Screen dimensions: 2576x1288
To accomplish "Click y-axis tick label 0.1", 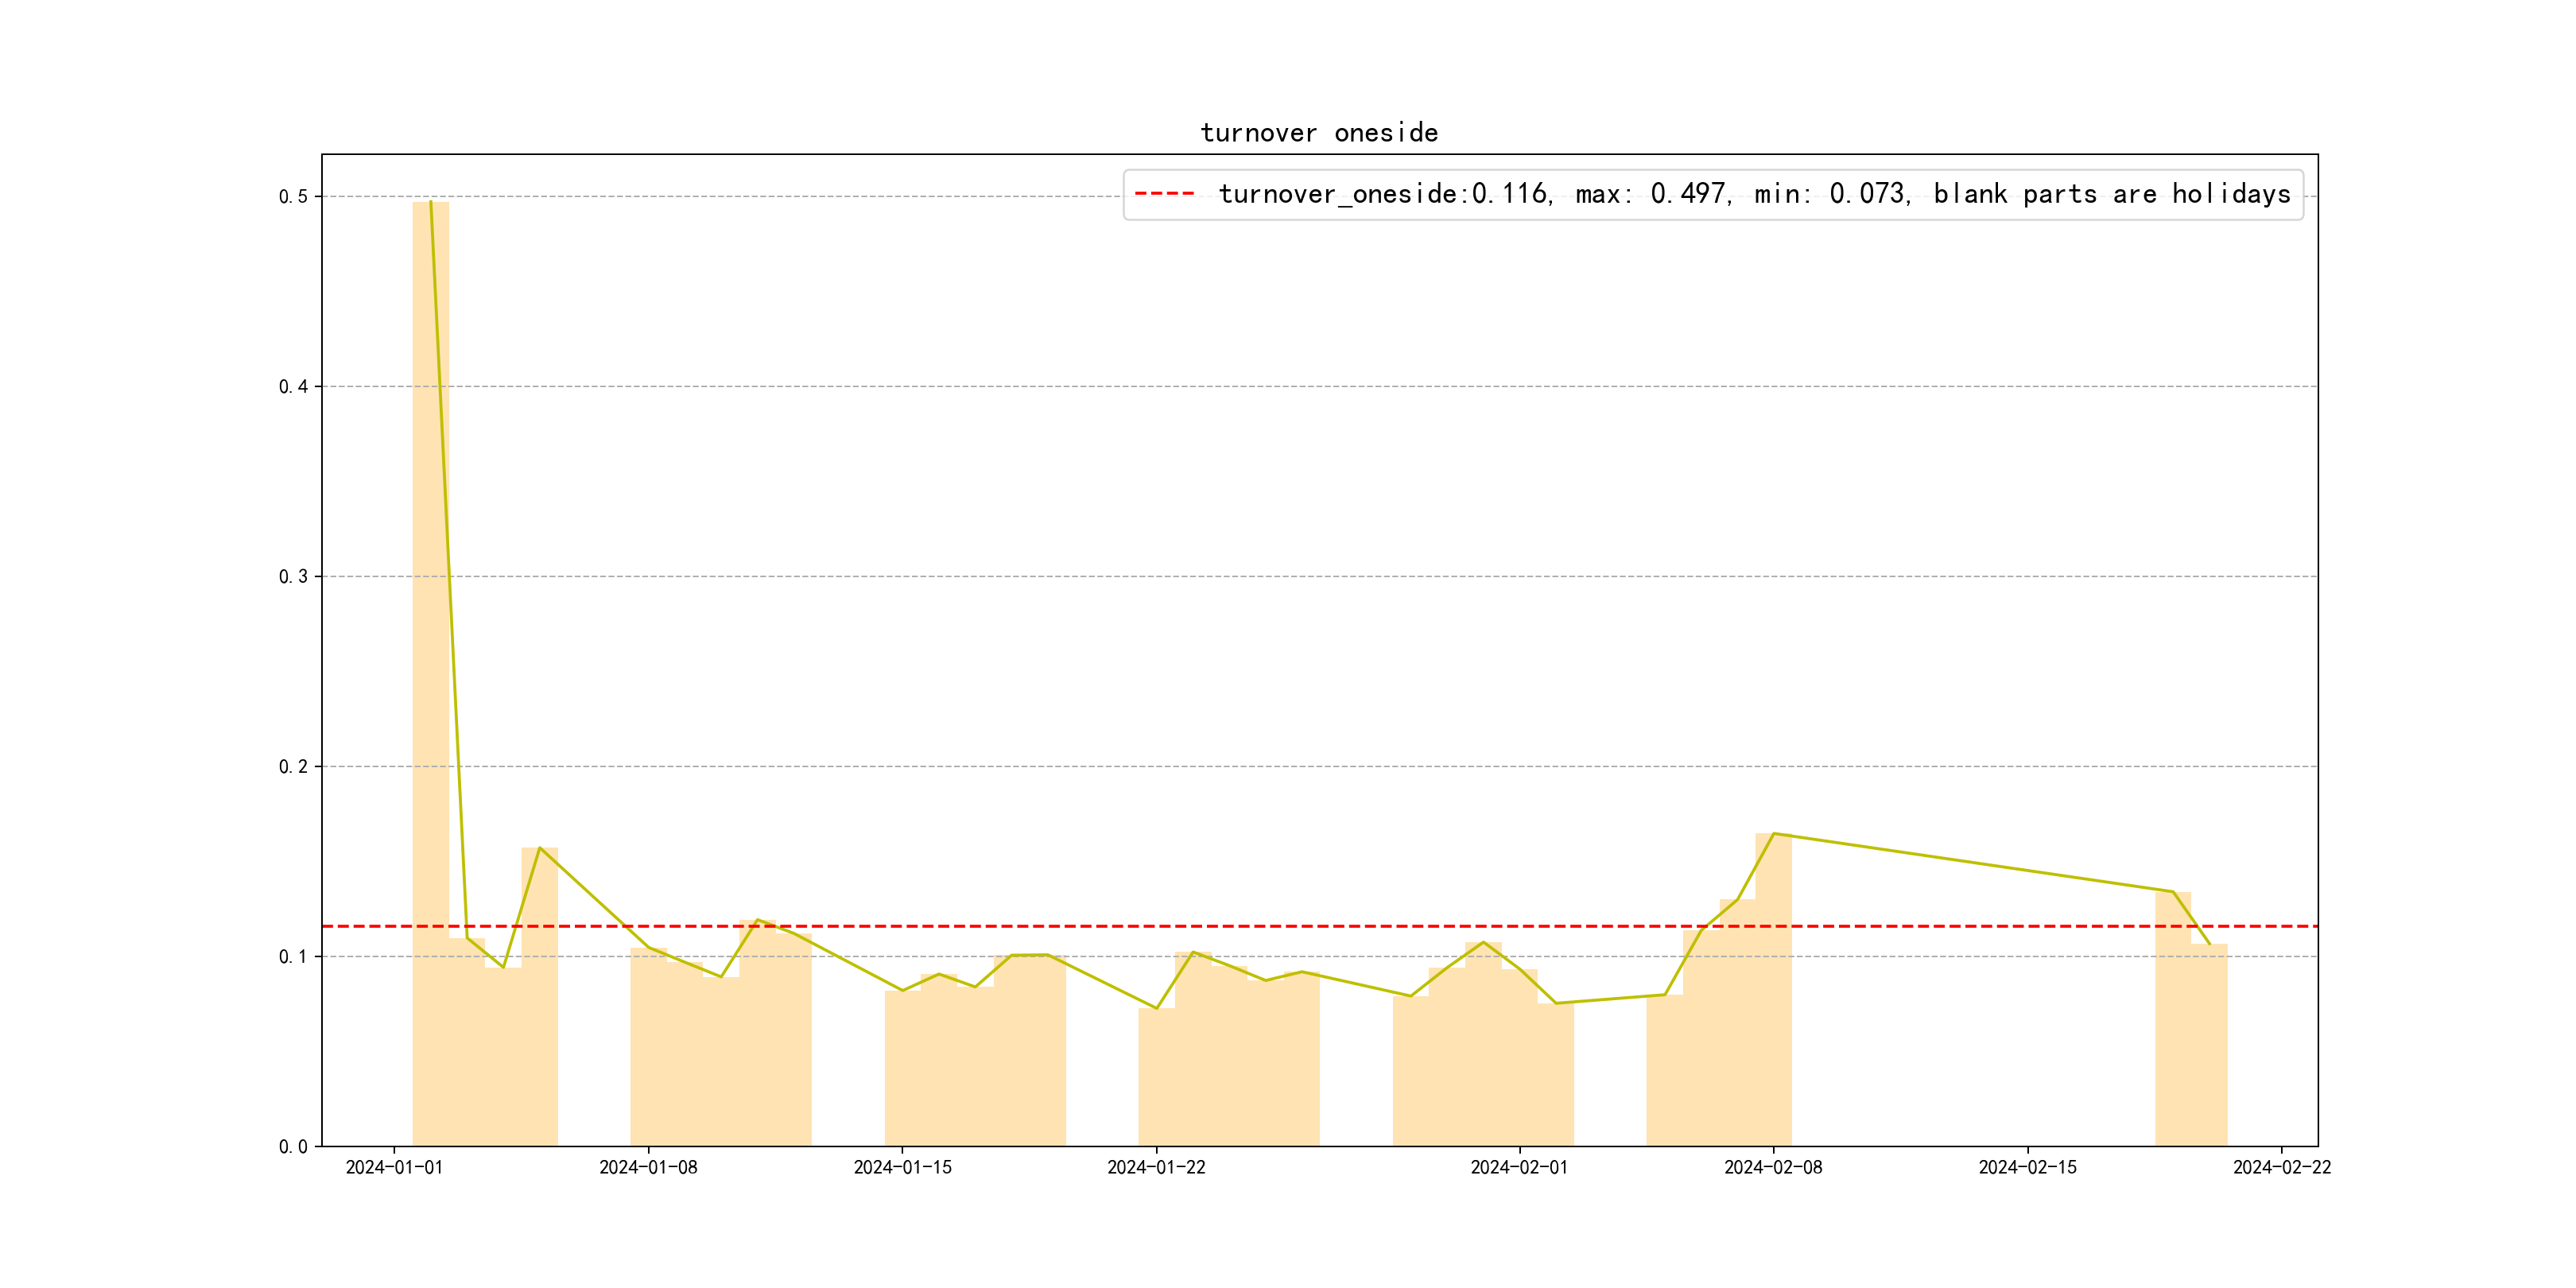I will pyautogui.click(x=293, y=957).
